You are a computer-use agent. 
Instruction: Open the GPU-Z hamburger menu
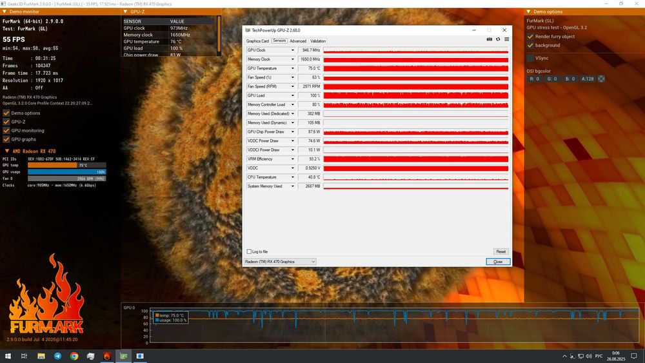click(x=507, y=39)
